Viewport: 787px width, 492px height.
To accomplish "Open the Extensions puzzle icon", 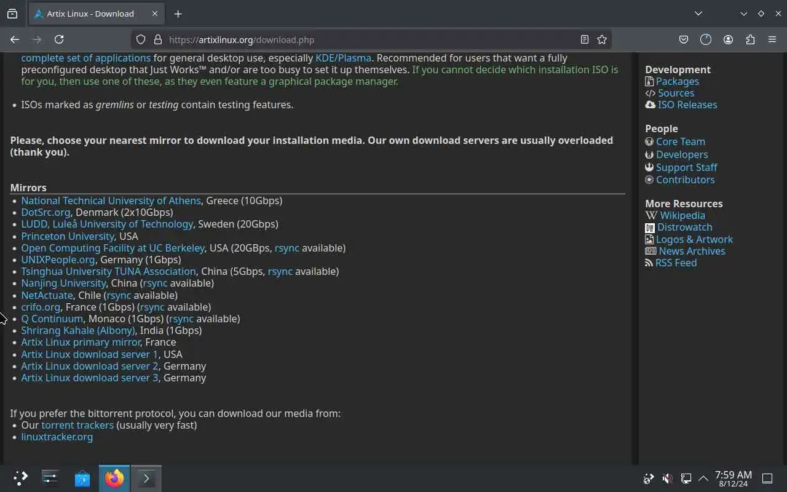I will [x=750, y=39].
